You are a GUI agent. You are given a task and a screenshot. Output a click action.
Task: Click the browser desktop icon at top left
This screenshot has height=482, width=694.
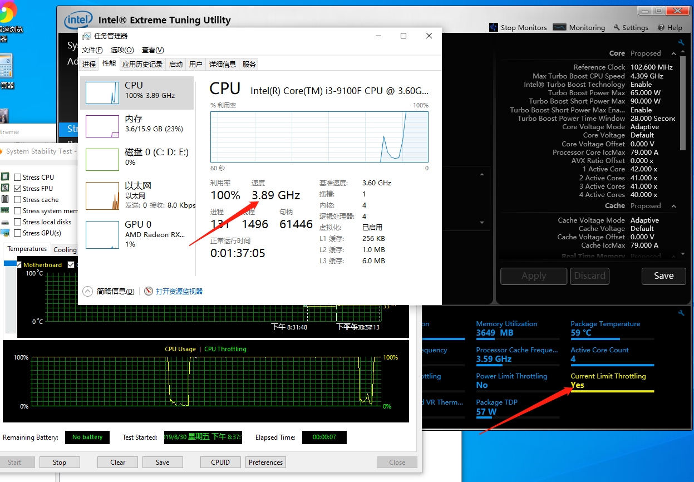pos(8,11)
